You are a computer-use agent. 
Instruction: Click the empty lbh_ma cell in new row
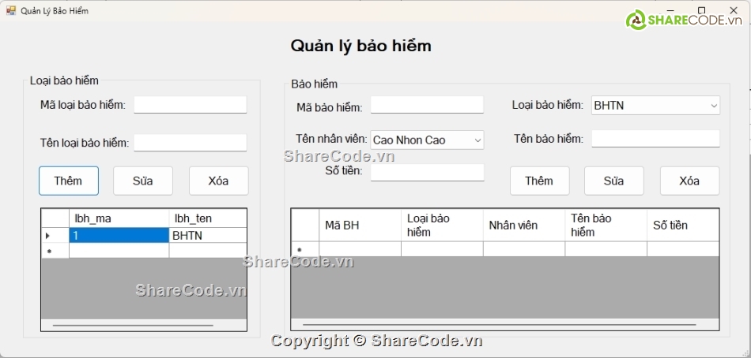pyautogui.click(x=119, y=251)
